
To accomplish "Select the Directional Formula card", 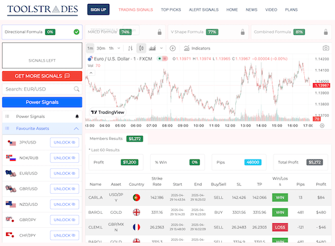I will tap(42, 32).
